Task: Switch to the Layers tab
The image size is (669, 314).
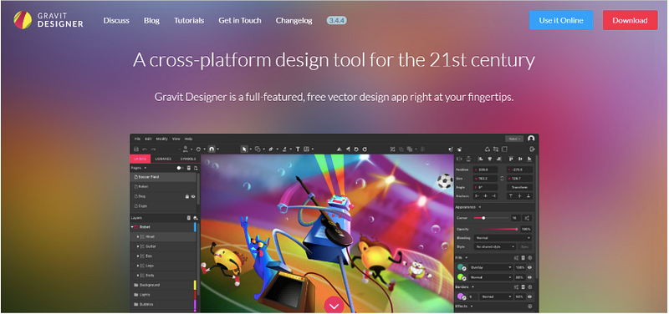Action: coord(140,159)
